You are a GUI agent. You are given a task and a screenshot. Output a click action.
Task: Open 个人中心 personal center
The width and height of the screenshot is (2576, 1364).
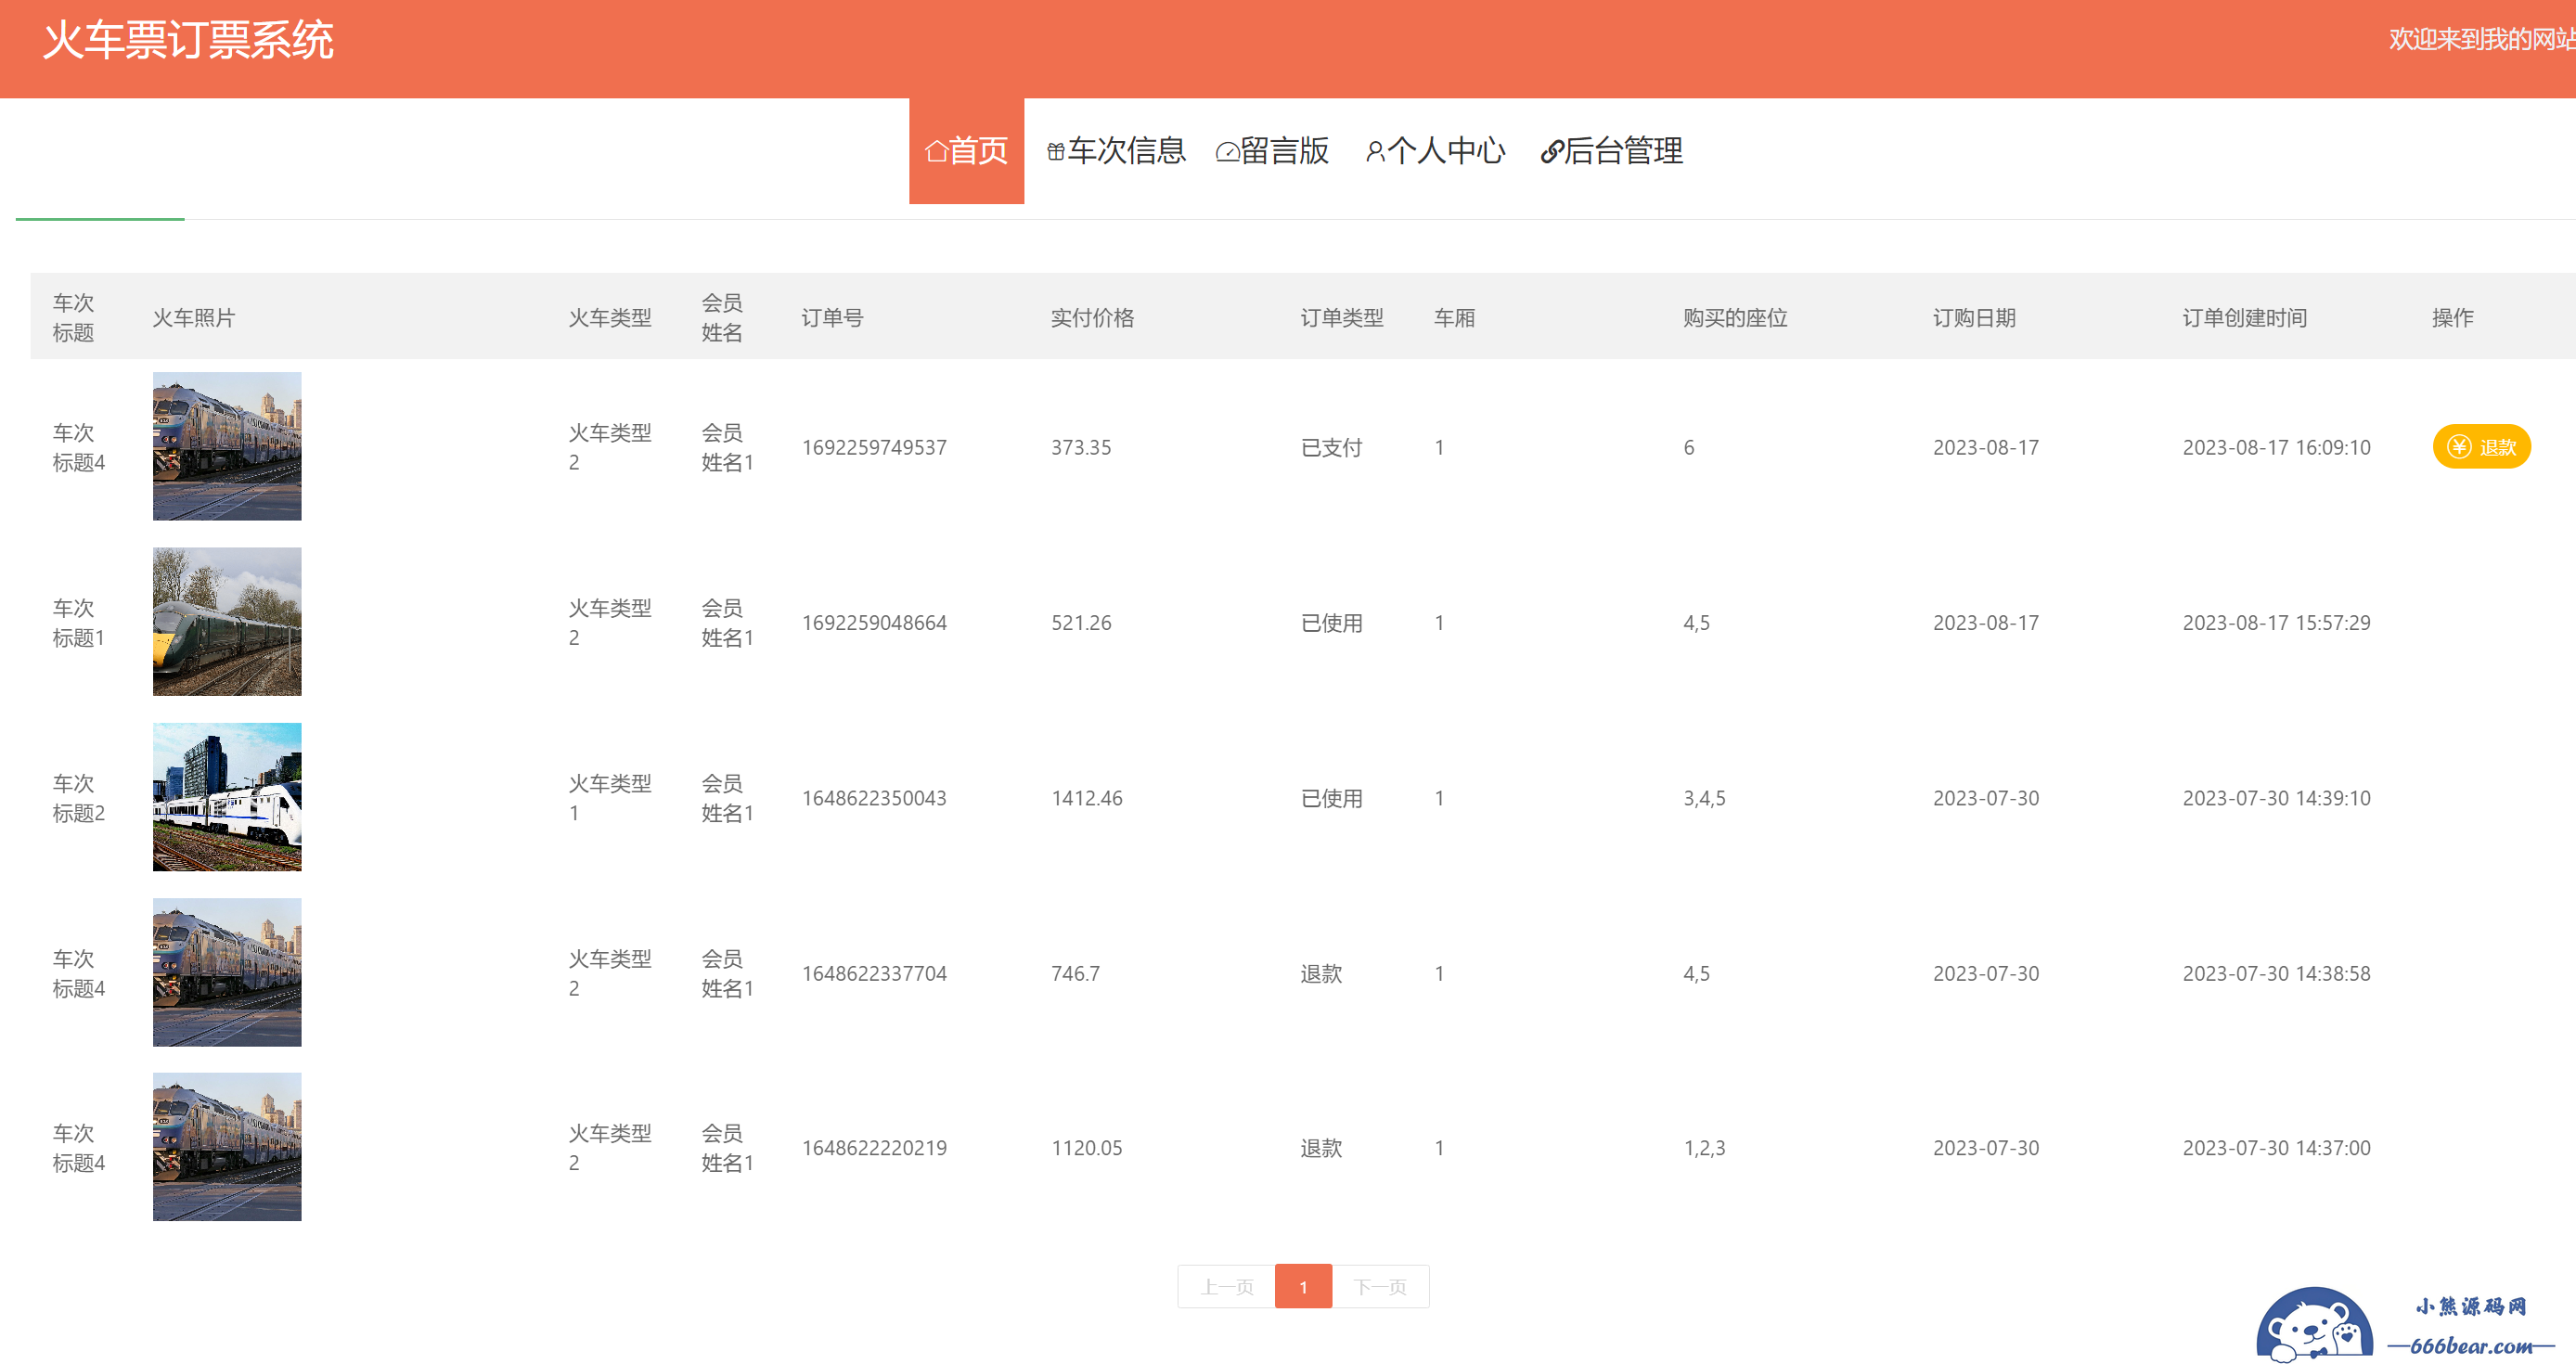(x=1435, y=151)
